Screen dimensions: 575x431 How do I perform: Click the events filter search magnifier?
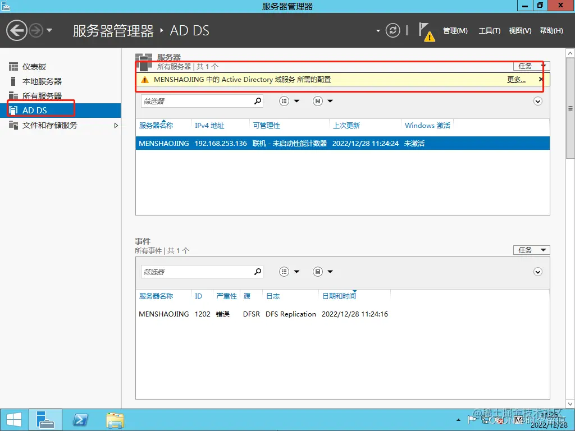[x=258, y=272]
